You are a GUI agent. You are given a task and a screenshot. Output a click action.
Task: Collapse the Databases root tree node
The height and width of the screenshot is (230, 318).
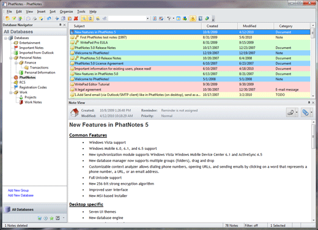click(x=6, y=38)
